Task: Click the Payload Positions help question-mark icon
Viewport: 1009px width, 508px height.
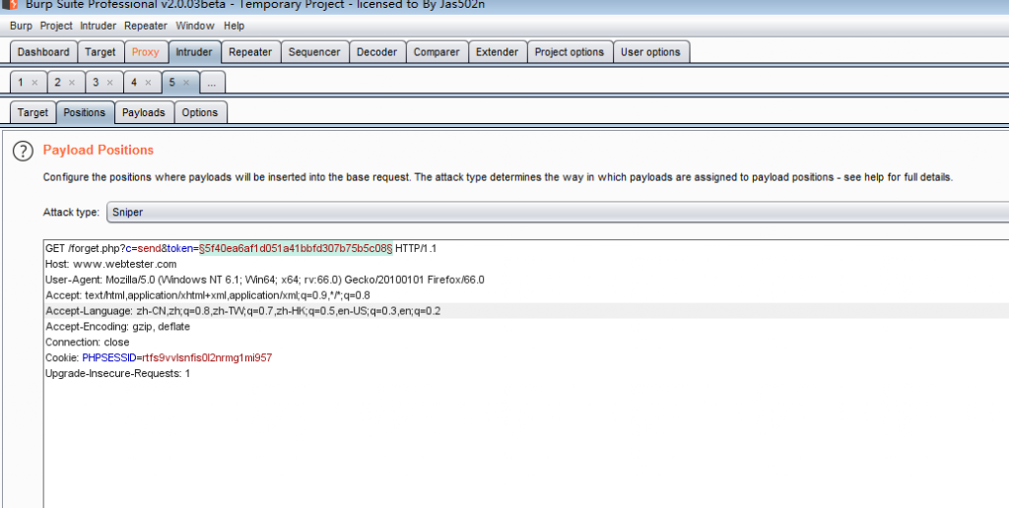Action: pos(23,151)
